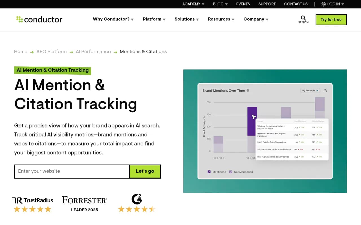Viewport: 361px width, 225px height.
Task: Uncheck the Mentioned checkbox
Action: pos(209,172)
